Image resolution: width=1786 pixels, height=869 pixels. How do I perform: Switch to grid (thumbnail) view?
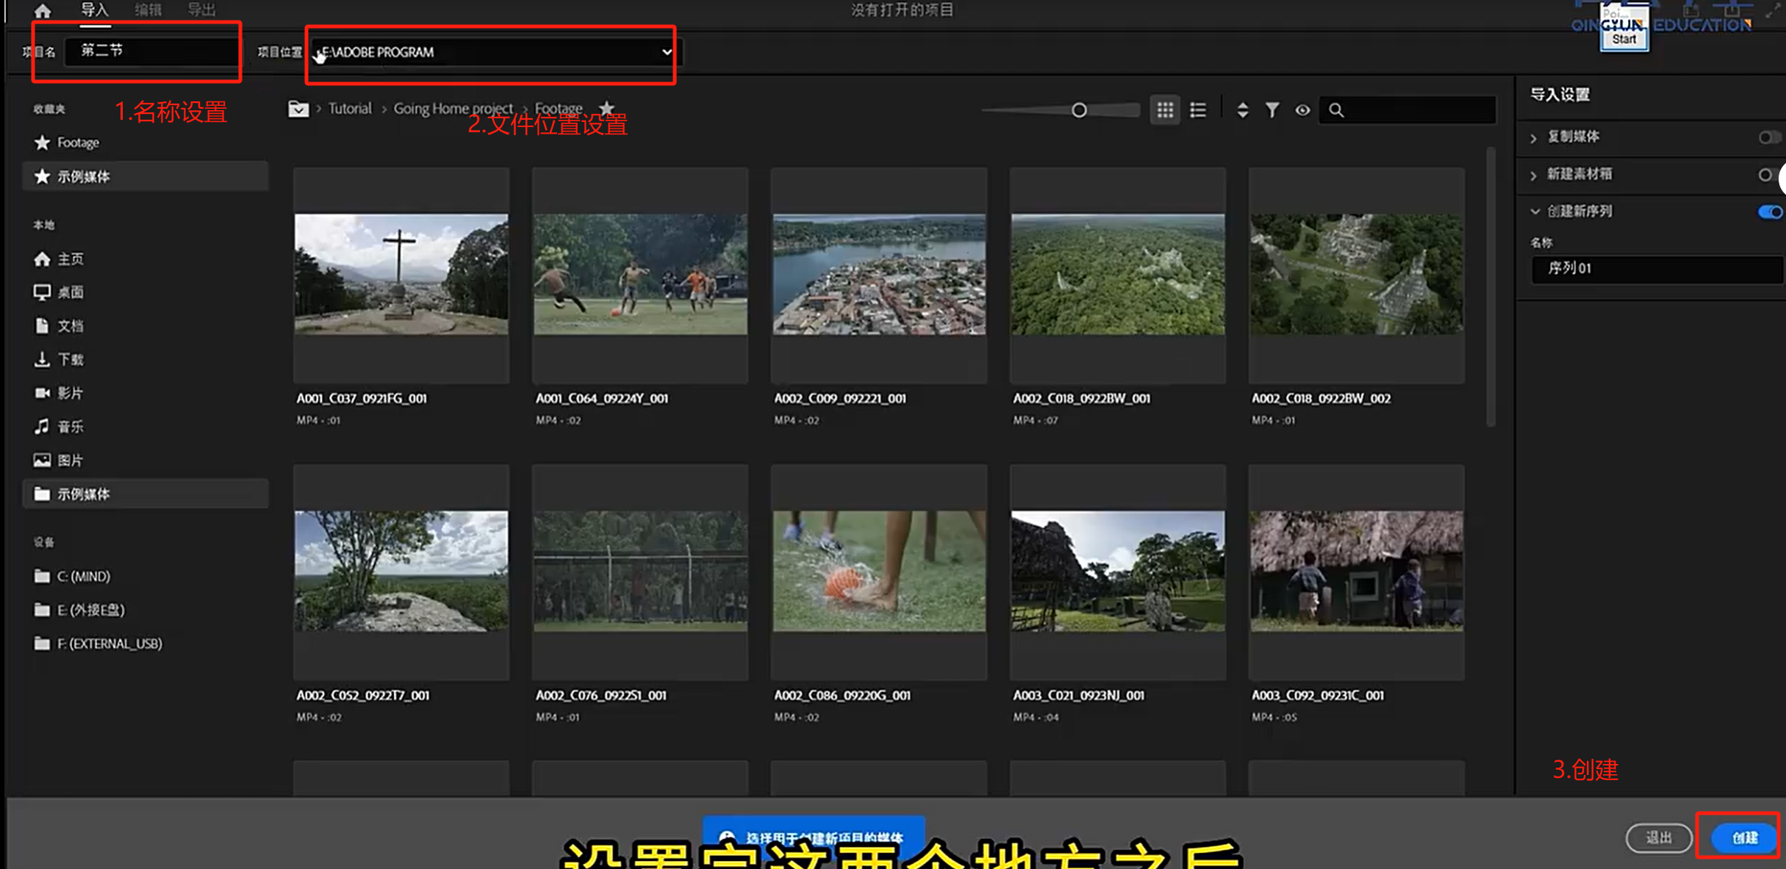coord(1165,110)
